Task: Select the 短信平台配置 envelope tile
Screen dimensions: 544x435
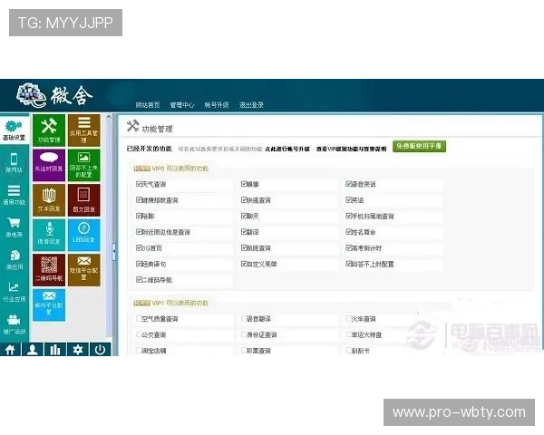Action: coord(84,270)
